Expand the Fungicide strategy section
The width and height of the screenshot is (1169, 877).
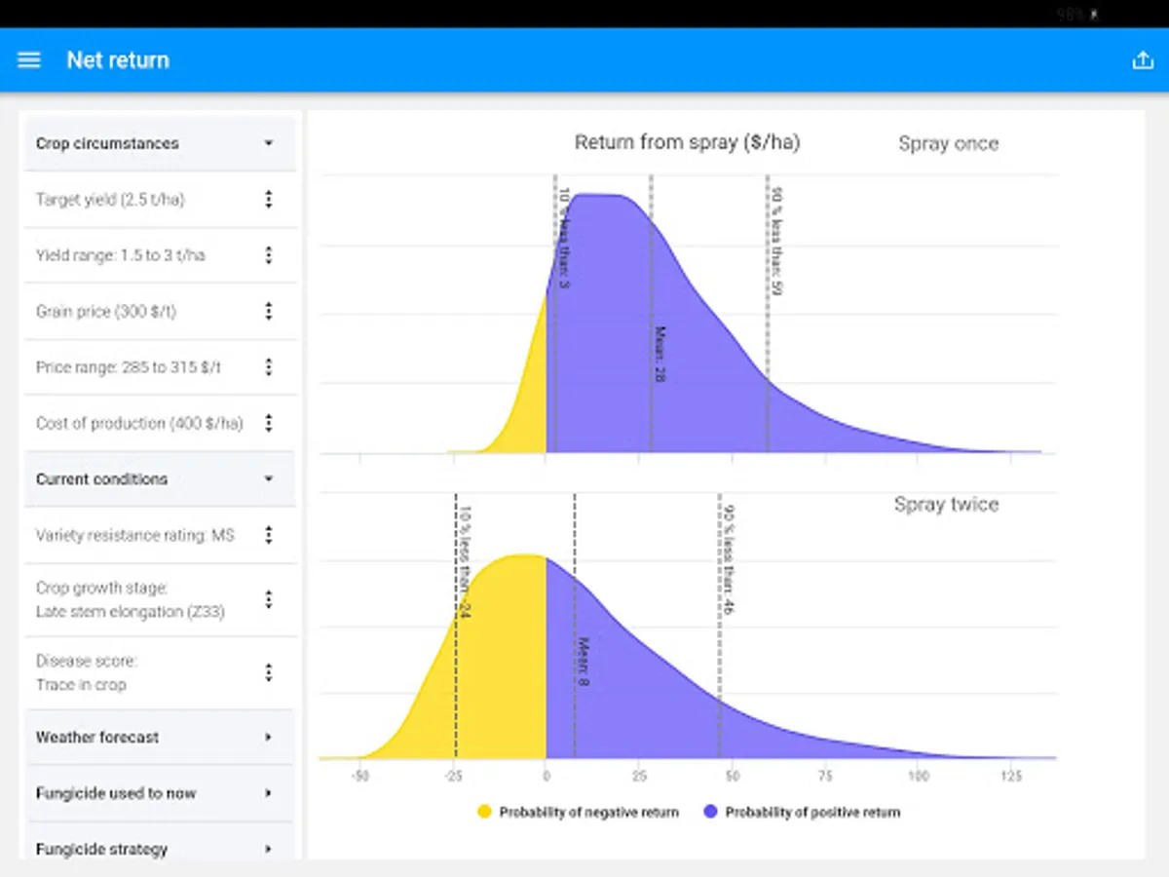point(269,849)
